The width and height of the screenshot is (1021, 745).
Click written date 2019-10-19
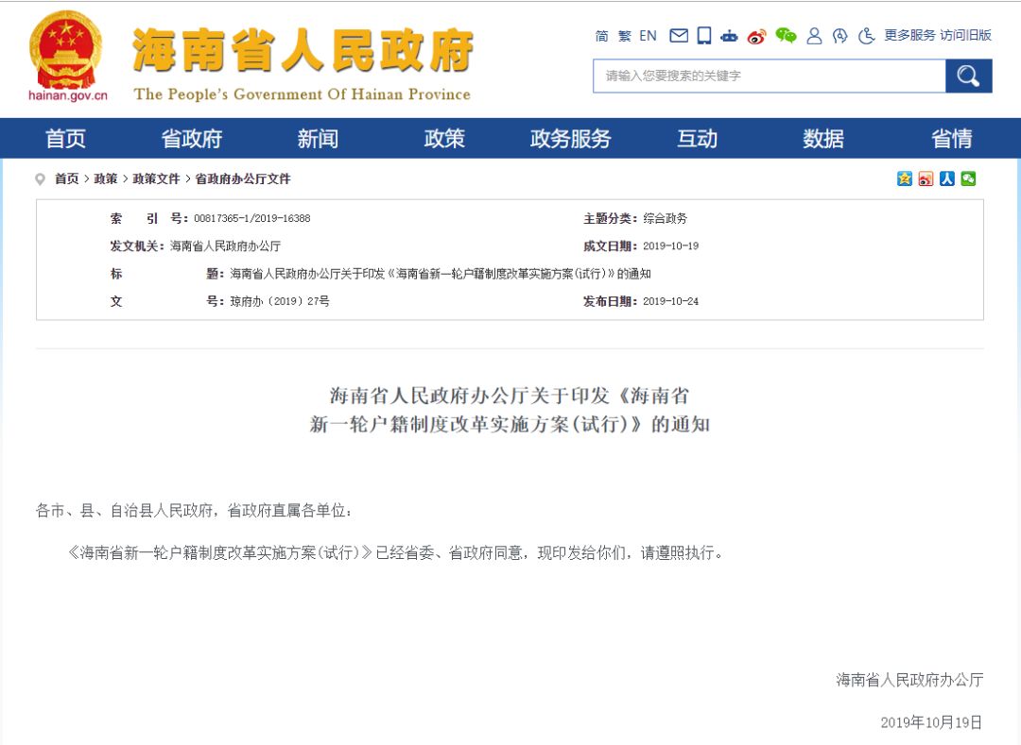click(670, 246)
